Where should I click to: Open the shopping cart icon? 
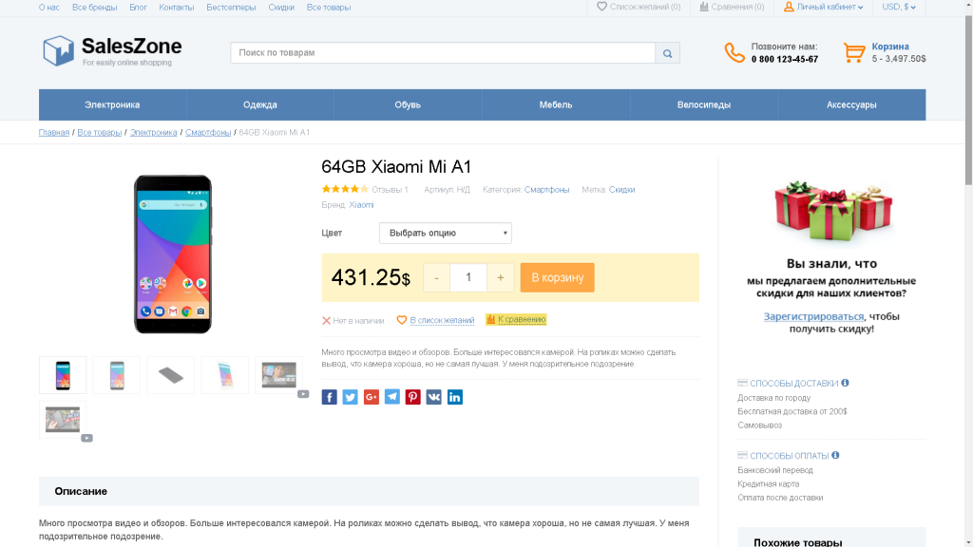pyautogui.click(x=854, y=53)
